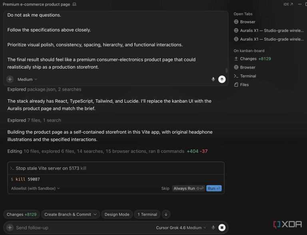Expand the 'Editing 10 files' activity summary
307x235 pixels.
click(107, 151)
